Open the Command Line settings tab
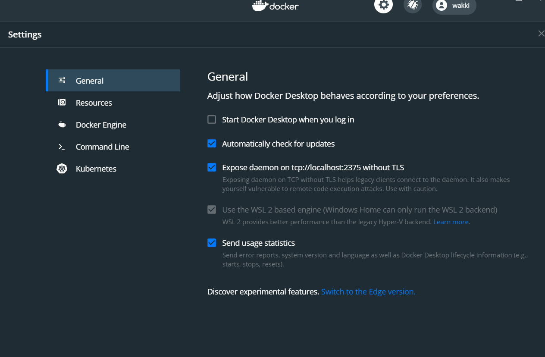Screen dimensions: 545x357 113,147
